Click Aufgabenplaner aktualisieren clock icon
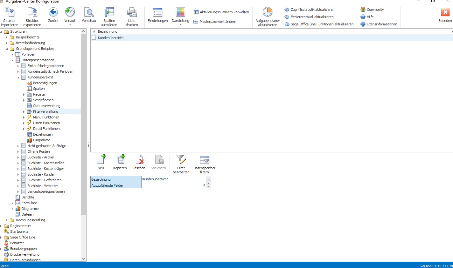 (268, 12)
